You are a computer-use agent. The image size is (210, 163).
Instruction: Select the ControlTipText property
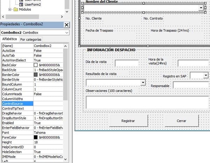(x=17, y=108)
